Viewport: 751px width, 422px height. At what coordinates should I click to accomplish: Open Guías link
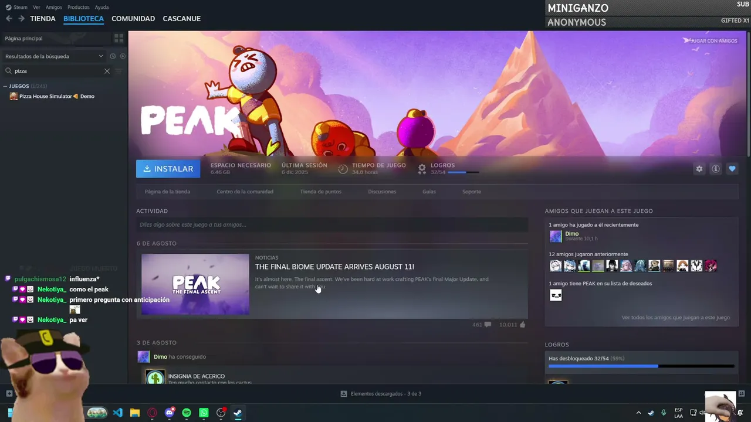click(x=429, y=192)
